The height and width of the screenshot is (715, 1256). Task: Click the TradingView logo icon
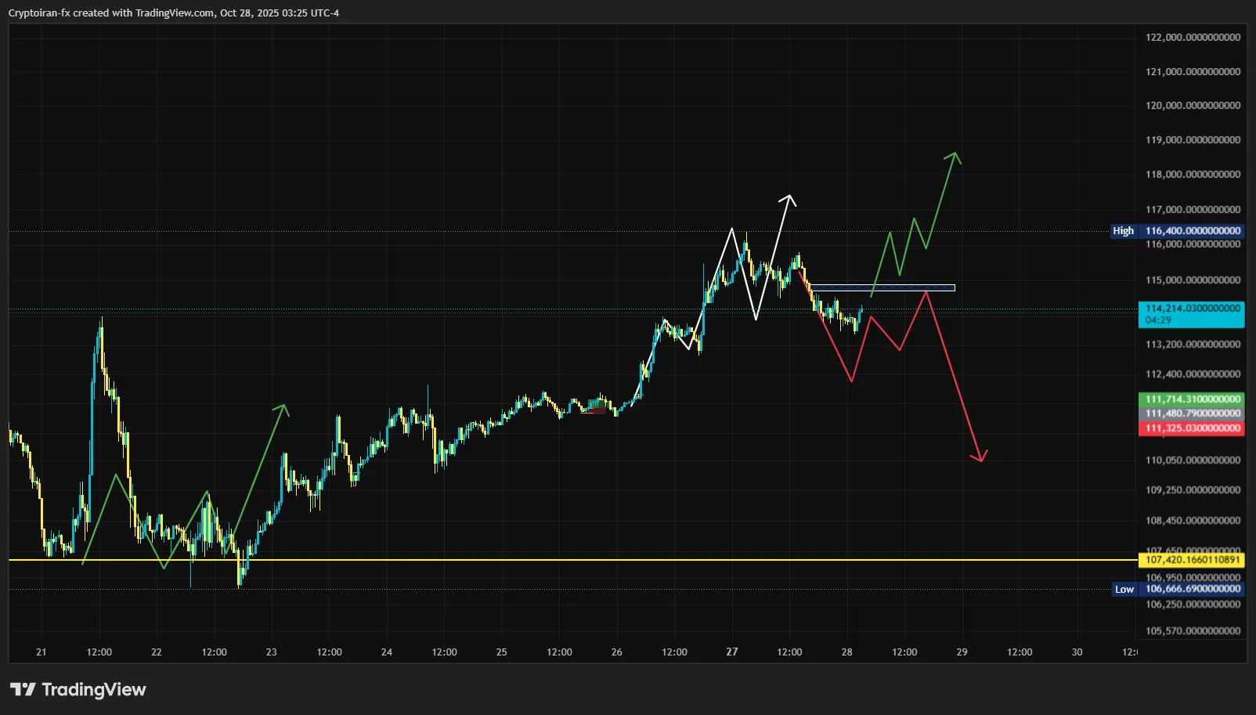(23, 690)
